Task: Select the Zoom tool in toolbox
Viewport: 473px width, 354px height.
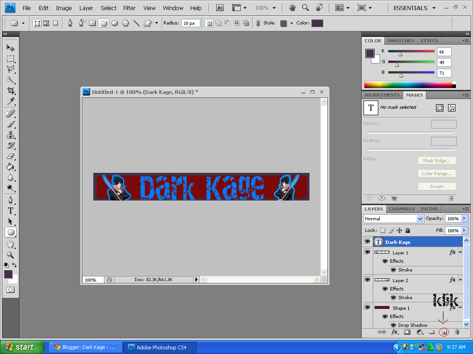Action: (11, 255)
